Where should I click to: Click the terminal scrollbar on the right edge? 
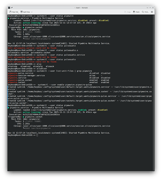pyautogui.click(x=154, y=93)
